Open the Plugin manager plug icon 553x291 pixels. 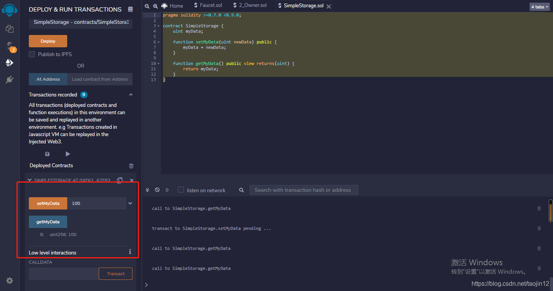(10, 80)
